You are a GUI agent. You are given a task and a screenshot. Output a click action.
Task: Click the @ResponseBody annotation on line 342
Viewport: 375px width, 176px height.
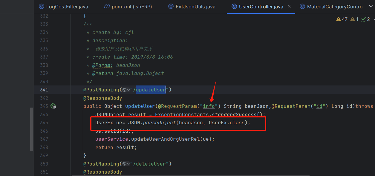pos(103,98)
